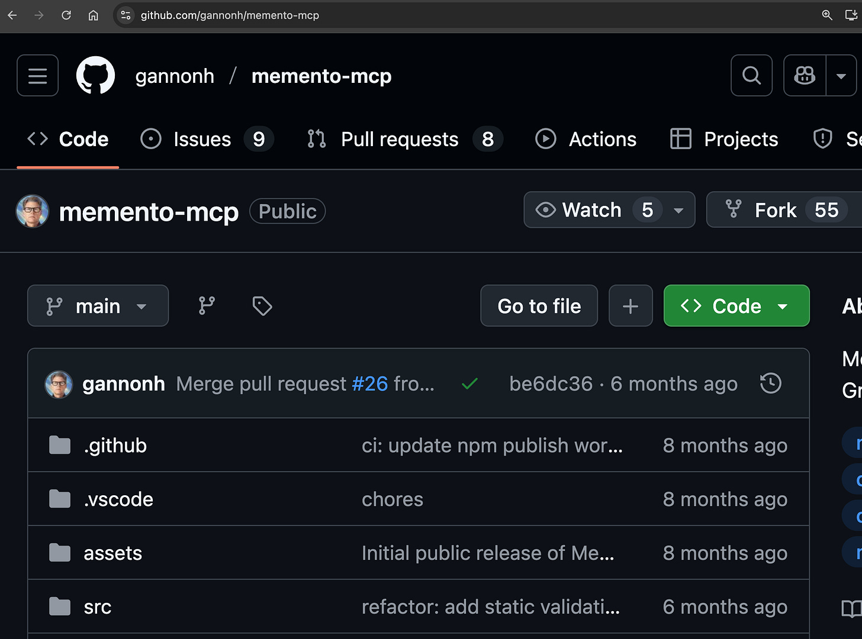Open the .vscode folder
The width and height of the screenshot is (862, 639).
pyautogui.click(x=118, y=499)
